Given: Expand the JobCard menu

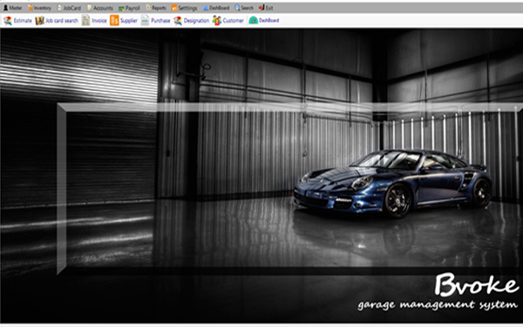Looking at the screenshot, I should 69,8.
